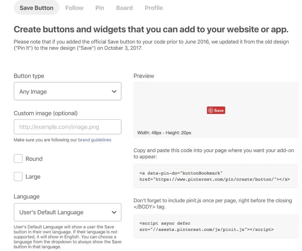
Task: Click the 'Preview' heading label
Action: point(144,76)
